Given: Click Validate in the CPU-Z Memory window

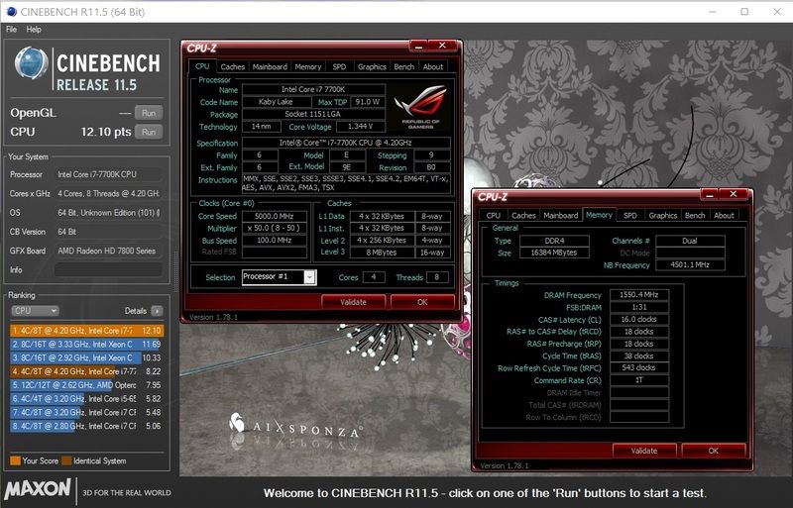Looking at the screenshot, I should pos(644,451).
